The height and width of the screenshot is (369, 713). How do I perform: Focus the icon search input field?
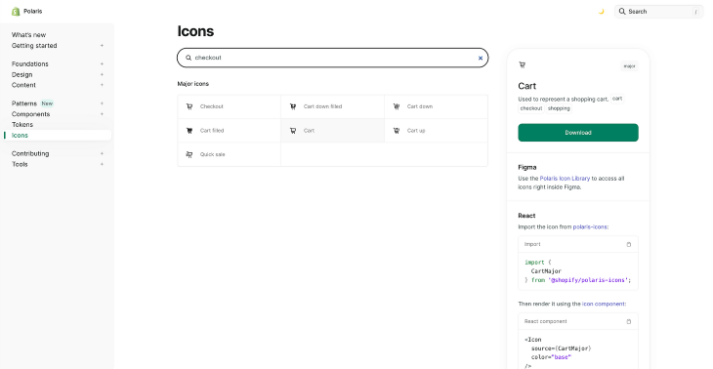[333, 58]
